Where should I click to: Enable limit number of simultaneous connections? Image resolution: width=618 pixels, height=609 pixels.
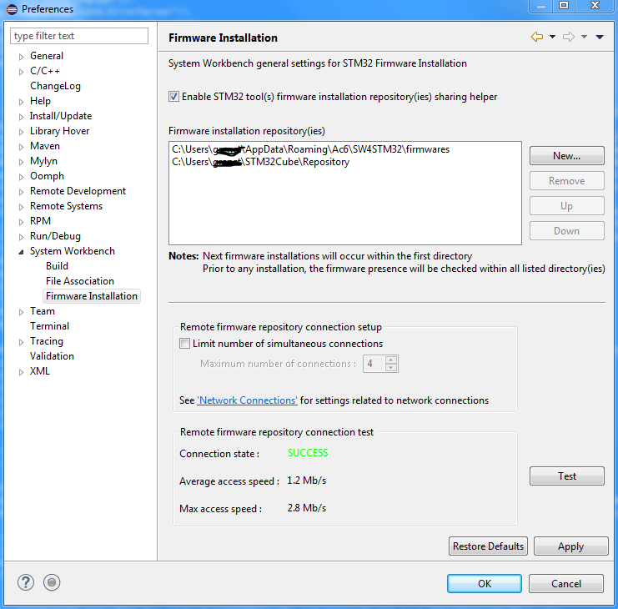(x=185, y=344)
